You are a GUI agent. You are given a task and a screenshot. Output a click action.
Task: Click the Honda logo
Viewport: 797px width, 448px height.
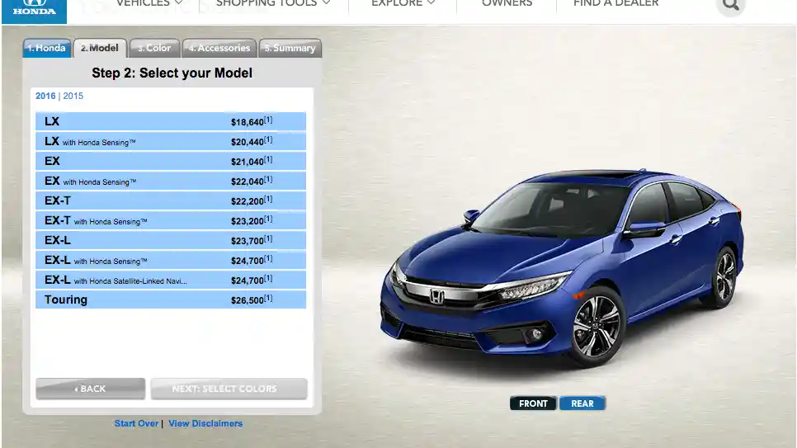(x=34, y=11)
